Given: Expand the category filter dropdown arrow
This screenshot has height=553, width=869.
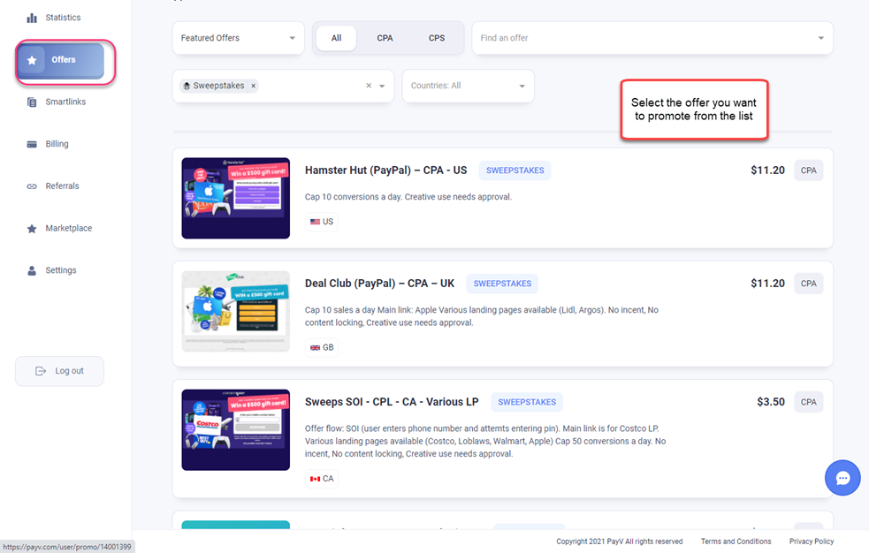Looking at the screenshot, I should pyautogui.click(x=382, y=86).
